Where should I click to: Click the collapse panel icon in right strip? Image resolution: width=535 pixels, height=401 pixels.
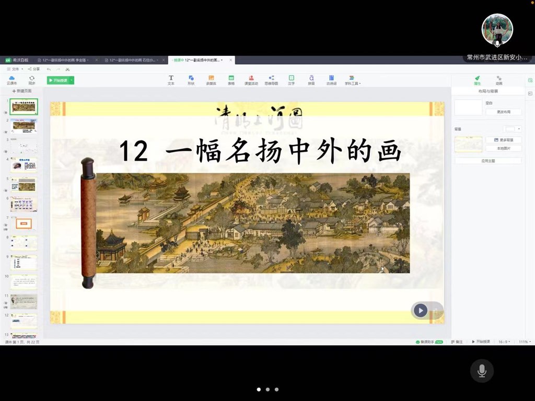pos(530,93)
